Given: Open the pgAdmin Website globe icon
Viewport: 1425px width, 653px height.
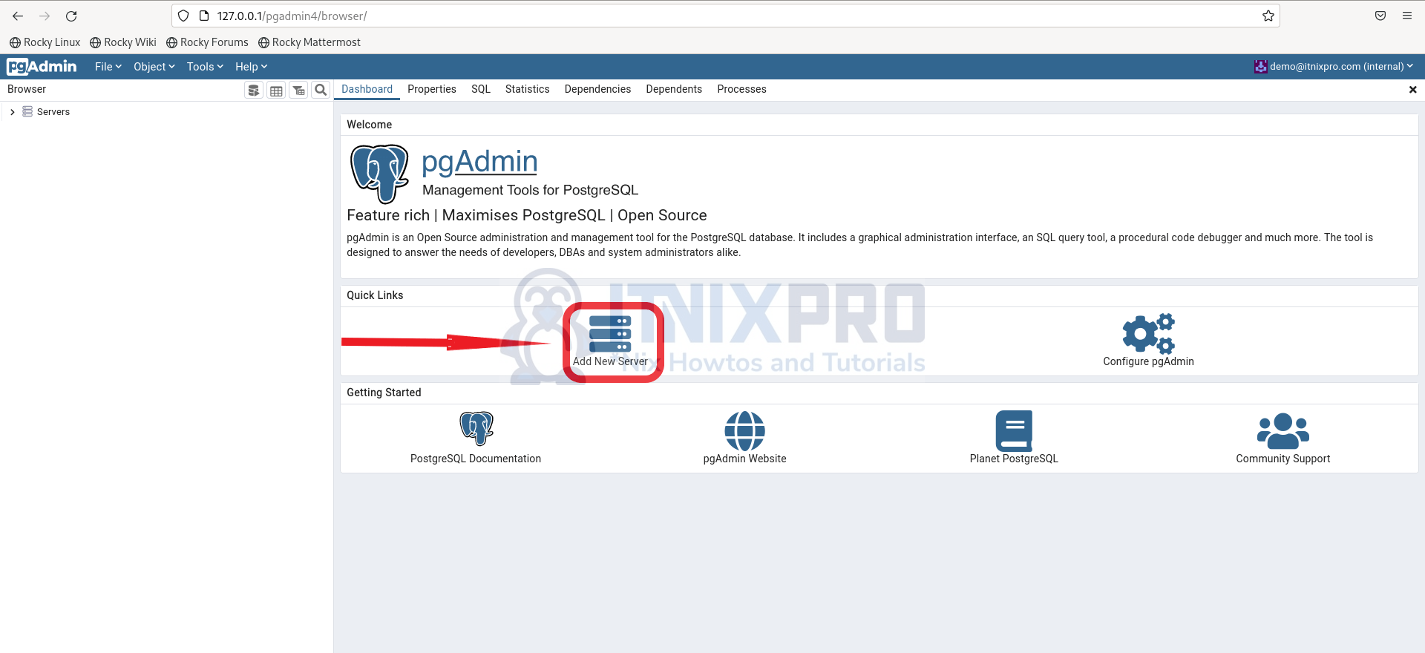Looking at the screenshot, I should click(744, 431).
